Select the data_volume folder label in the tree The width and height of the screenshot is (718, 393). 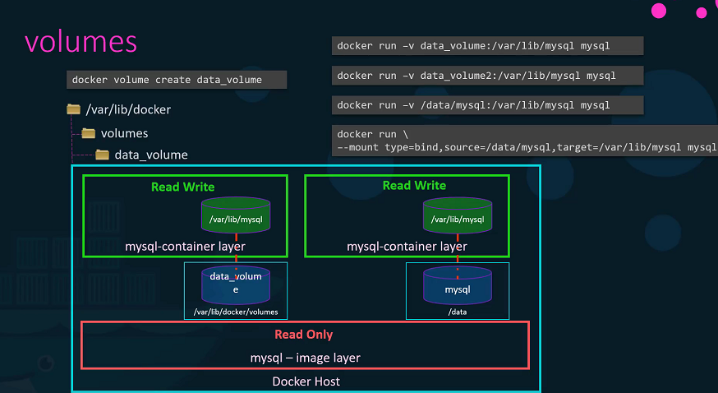tap(150, 155)
